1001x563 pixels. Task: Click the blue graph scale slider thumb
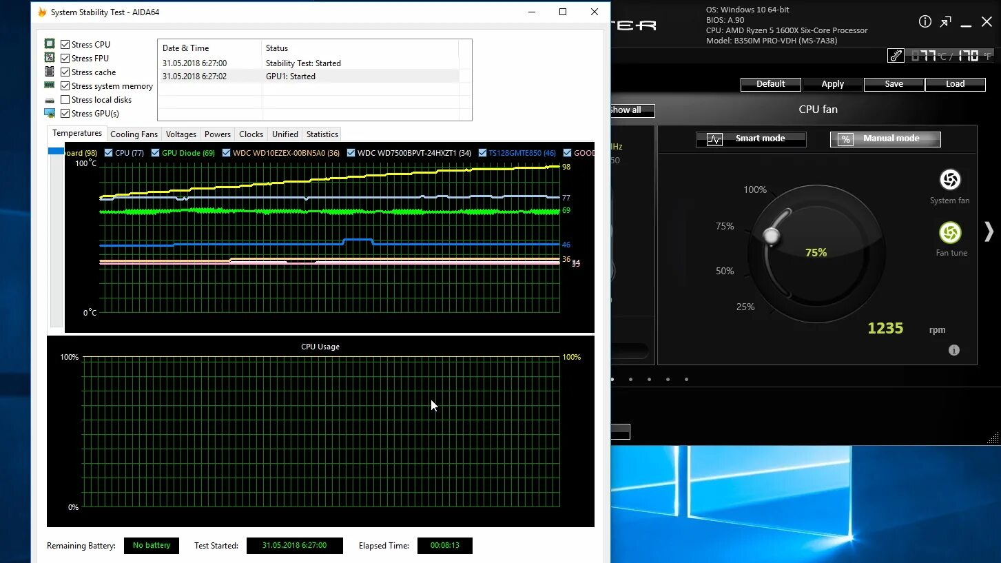[x=55, y=150]
